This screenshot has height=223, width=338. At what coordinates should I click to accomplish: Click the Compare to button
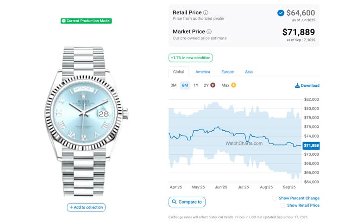coord(187,202)
